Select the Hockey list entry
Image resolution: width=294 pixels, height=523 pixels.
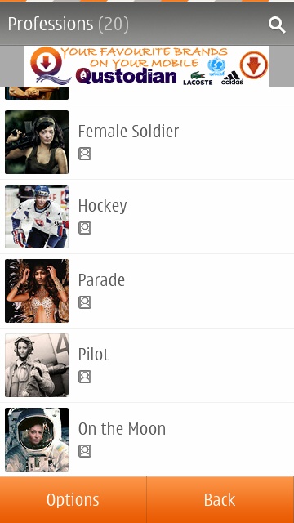[x=147, y=217]
